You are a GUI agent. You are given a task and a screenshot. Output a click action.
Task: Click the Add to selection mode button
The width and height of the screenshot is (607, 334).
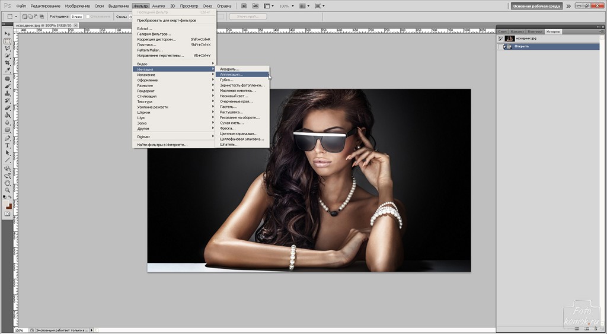30,17
